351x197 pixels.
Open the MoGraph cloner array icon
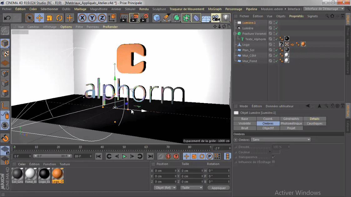(186, 18)
